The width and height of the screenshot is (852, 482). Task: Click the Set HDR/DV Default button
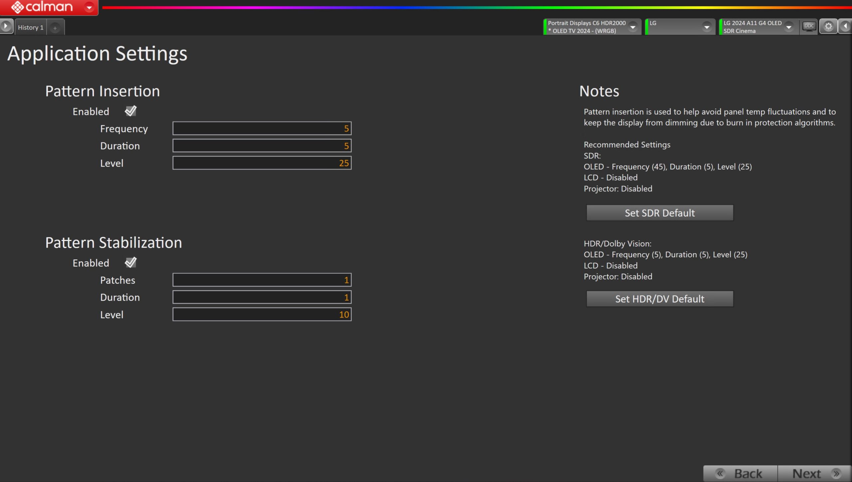pos(660,299)
